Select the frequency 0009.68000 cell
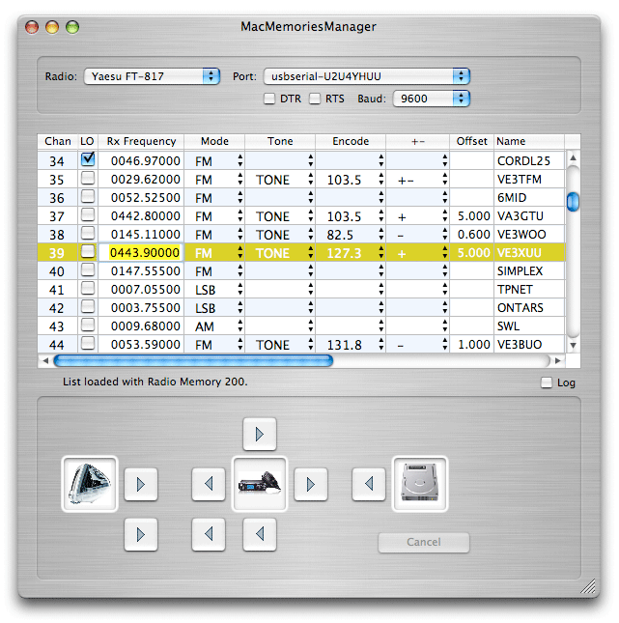This screenshot has height=623, width=619. 141,326
